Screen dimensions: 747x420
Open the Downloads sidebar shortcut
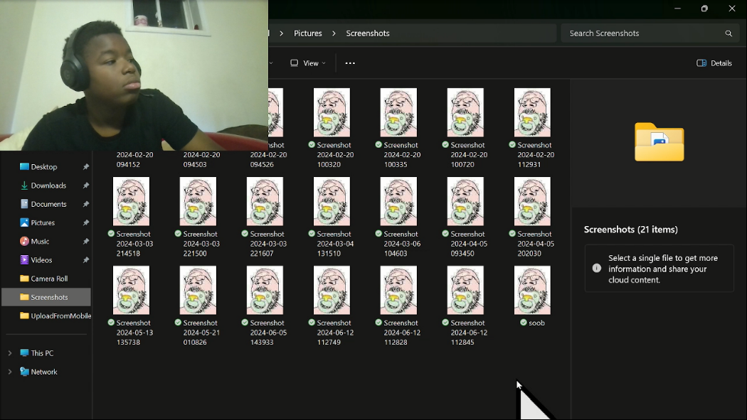pyautogui.click(x=48, y=185)
